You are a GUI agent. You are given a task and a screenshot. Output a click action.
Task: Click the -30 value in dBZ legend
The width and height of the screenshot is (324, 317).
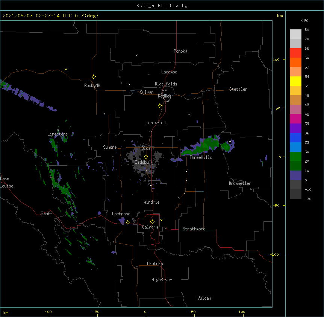click(308, 199)
